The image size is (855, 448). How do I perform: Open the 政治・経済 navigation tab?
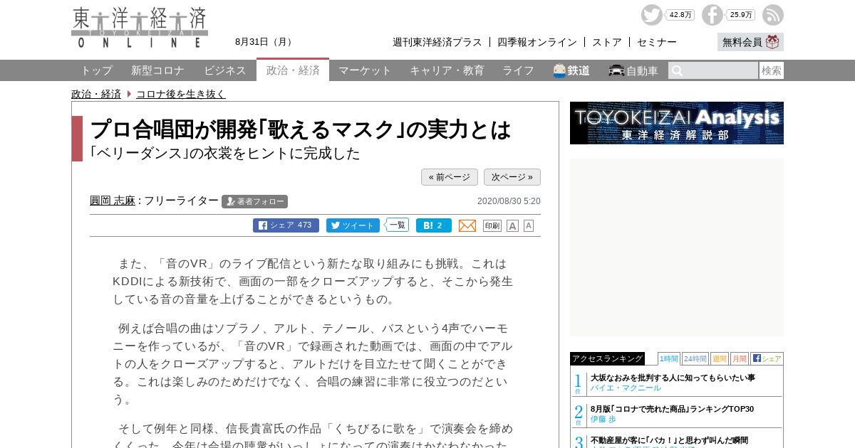293,70
